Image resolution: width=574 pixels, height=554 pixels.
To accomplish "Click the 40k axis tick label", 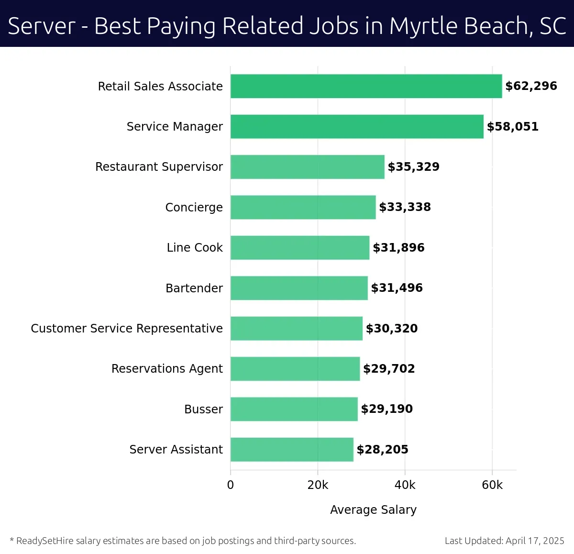I will pos(405,485).
